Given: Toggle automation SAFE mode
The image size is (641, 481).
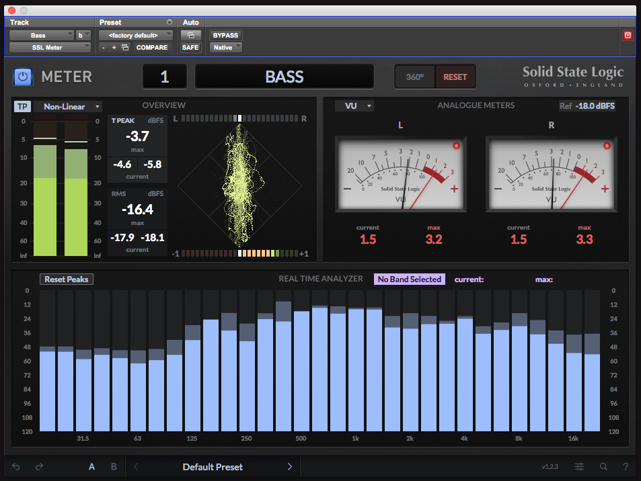Looking at the screenshot, I should [190, 48].
